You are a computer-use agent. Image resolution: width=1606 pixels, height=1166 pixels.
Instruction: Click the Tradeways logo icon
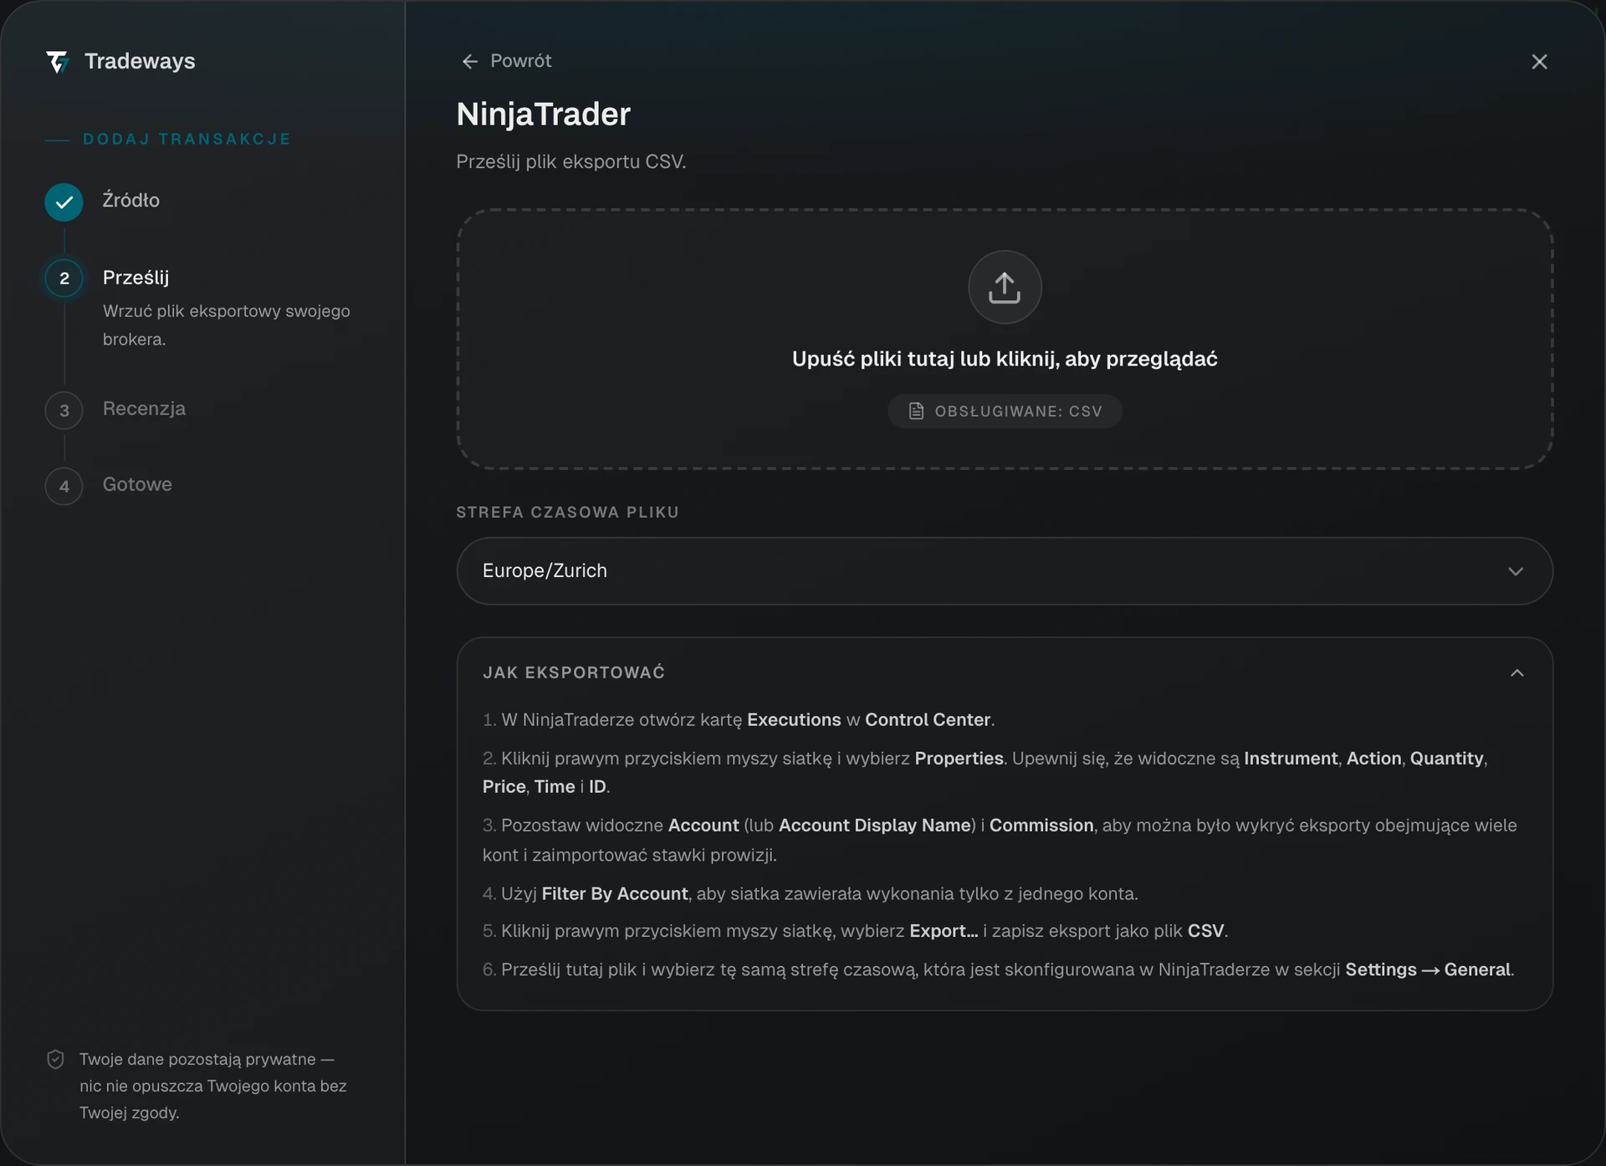57,62
